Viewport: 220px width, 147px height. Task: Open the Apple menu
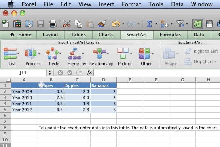[11, 4]
